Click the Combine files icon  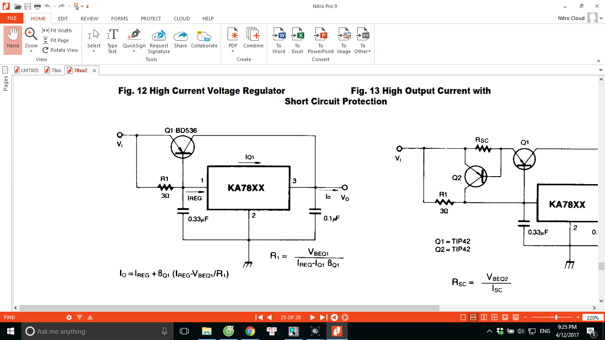click(253, 39)
